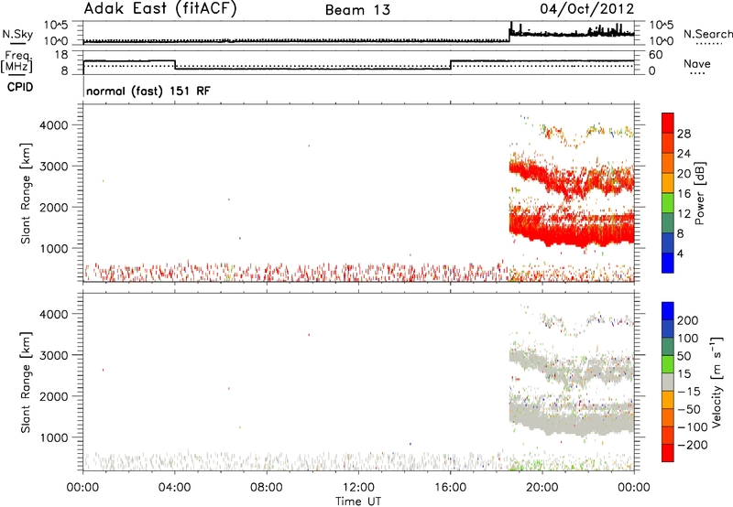Click the "04:00" time tick label
This screenshot has width=733, height=507.
click(174, 488)
